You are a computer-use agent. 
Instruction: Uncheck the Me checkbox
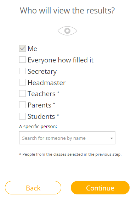click(22, 48)
